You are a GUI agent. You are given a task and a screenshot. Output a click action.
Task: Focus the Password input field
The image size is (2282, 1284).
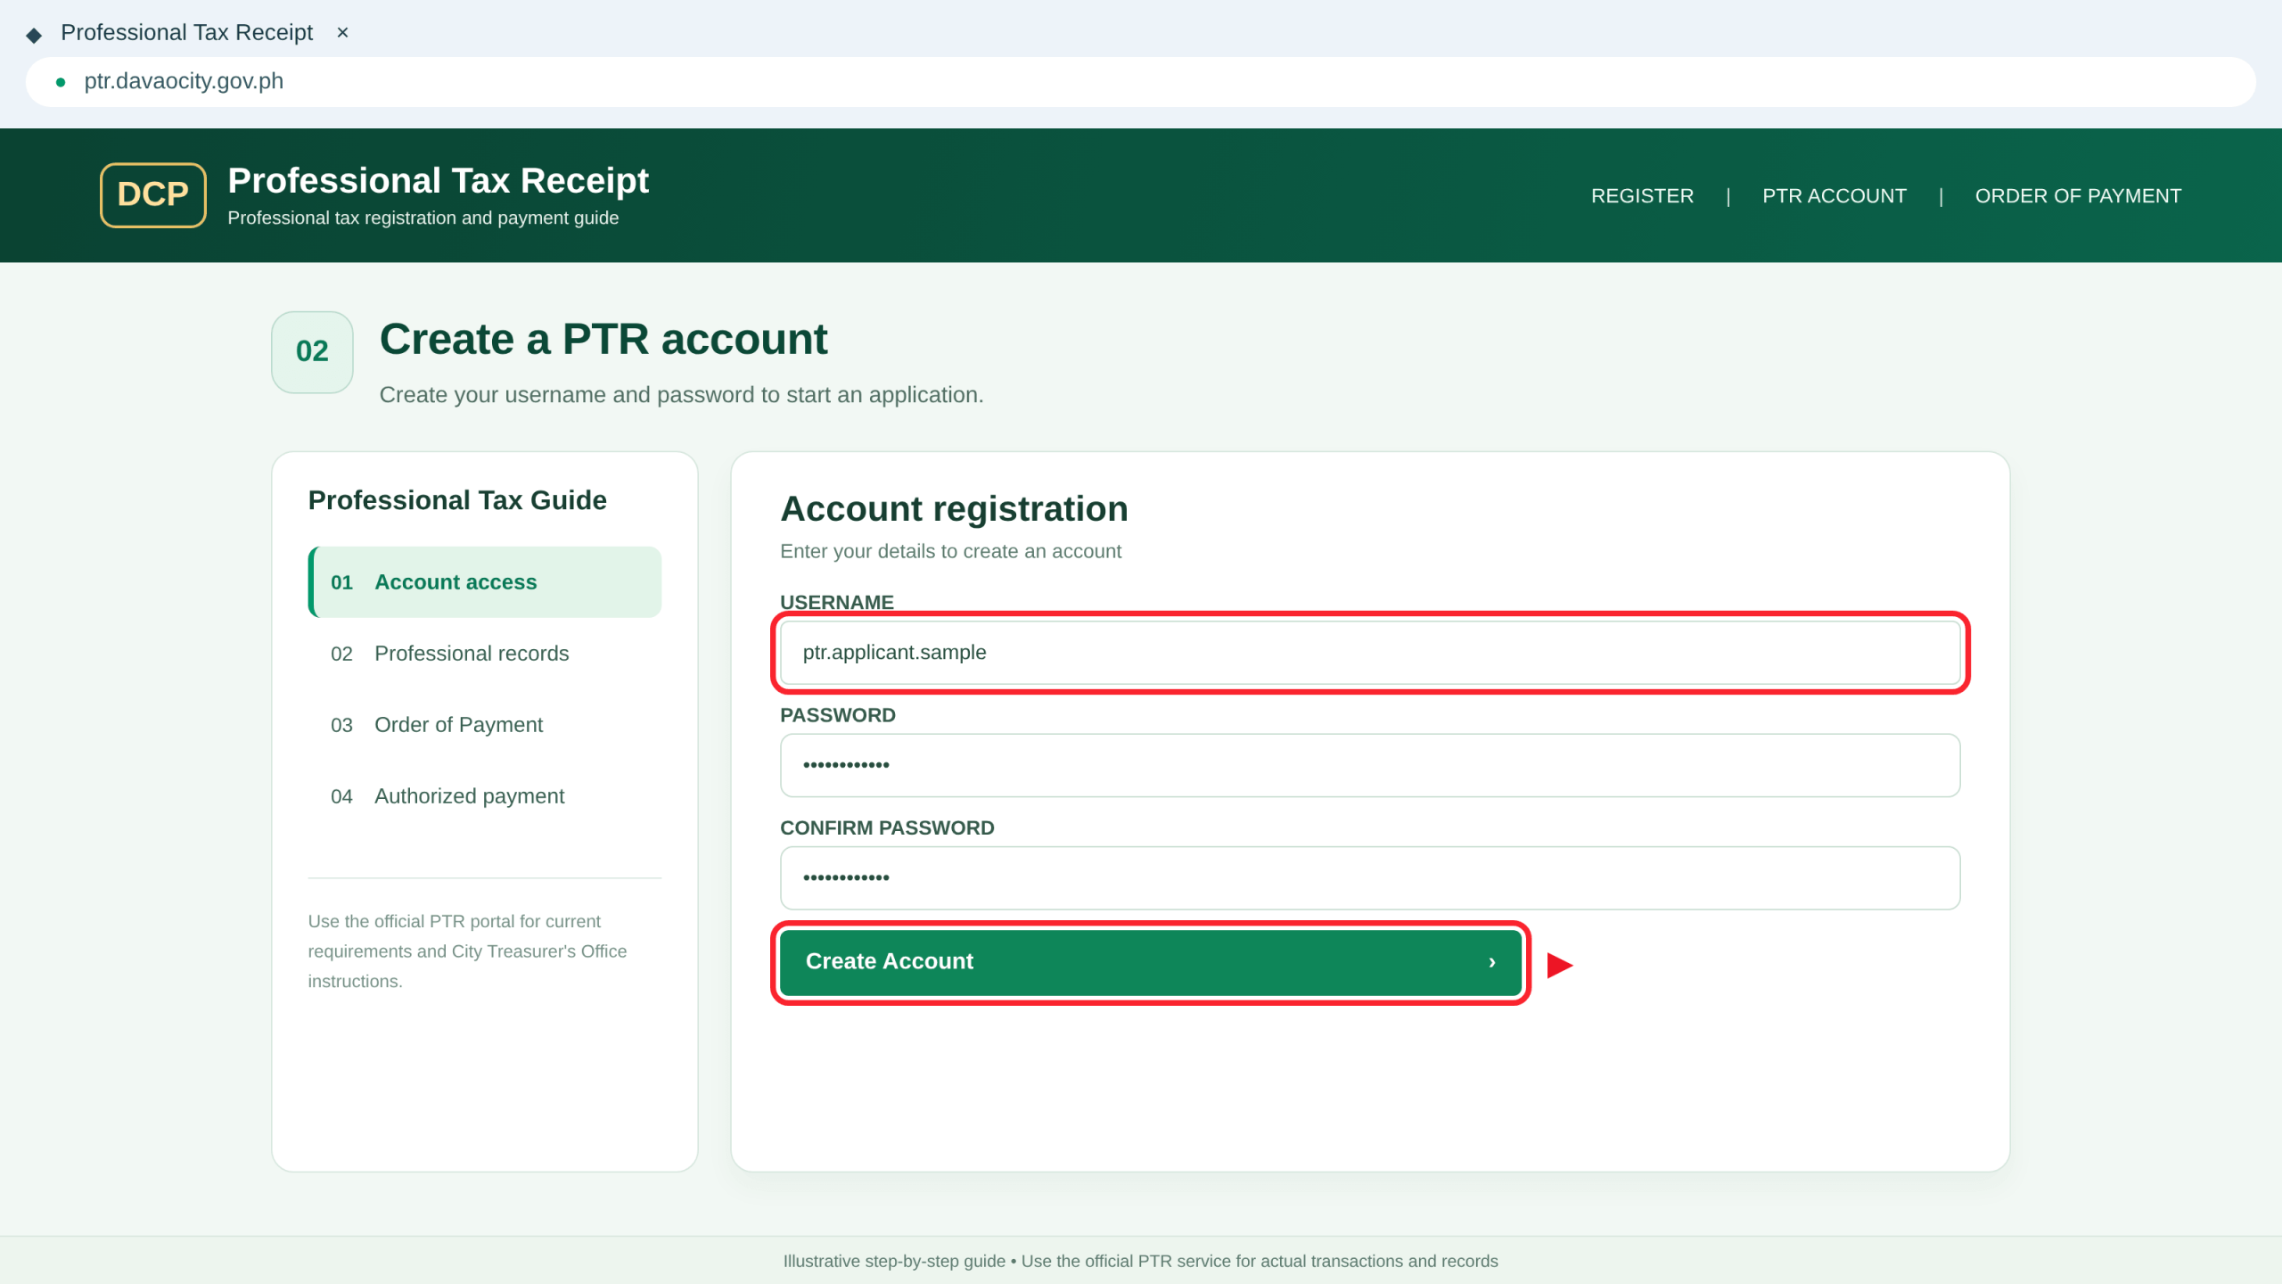[1370, 765]
